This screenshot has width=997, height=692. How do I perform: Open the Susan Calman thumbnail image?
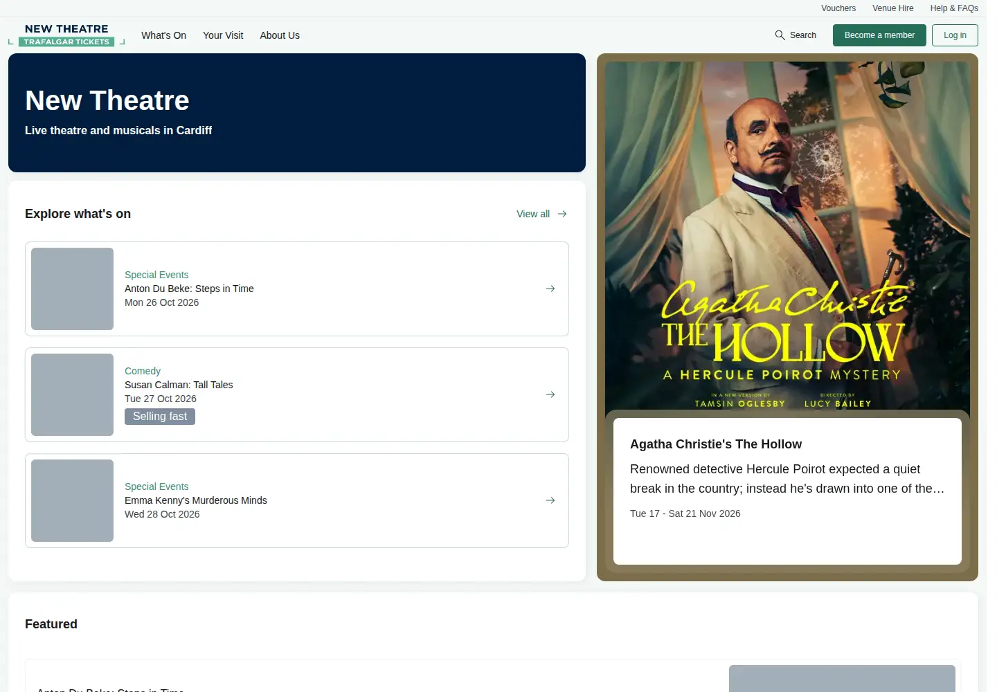pyautogui.click(x=72, y=394)
